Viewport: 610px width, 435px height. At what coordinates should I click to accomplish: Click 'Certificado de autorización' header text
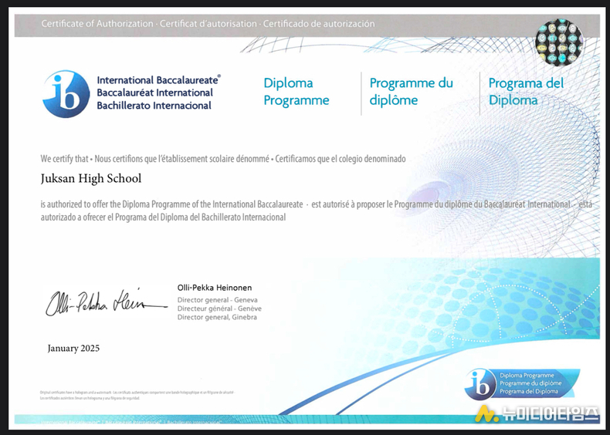[x=319, y=24]
